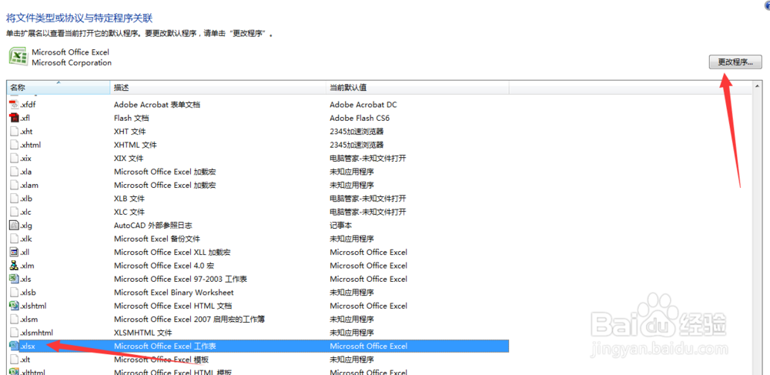Select the .xla file icon
770x375 pixels.
(14, 172)
